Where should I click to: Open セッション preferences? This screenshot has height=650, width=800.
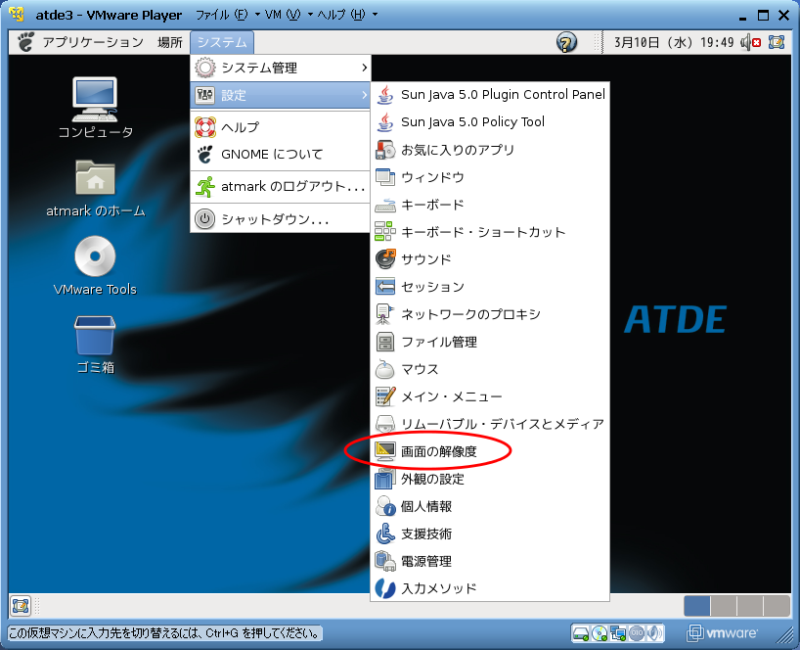[x=490, y=288]
